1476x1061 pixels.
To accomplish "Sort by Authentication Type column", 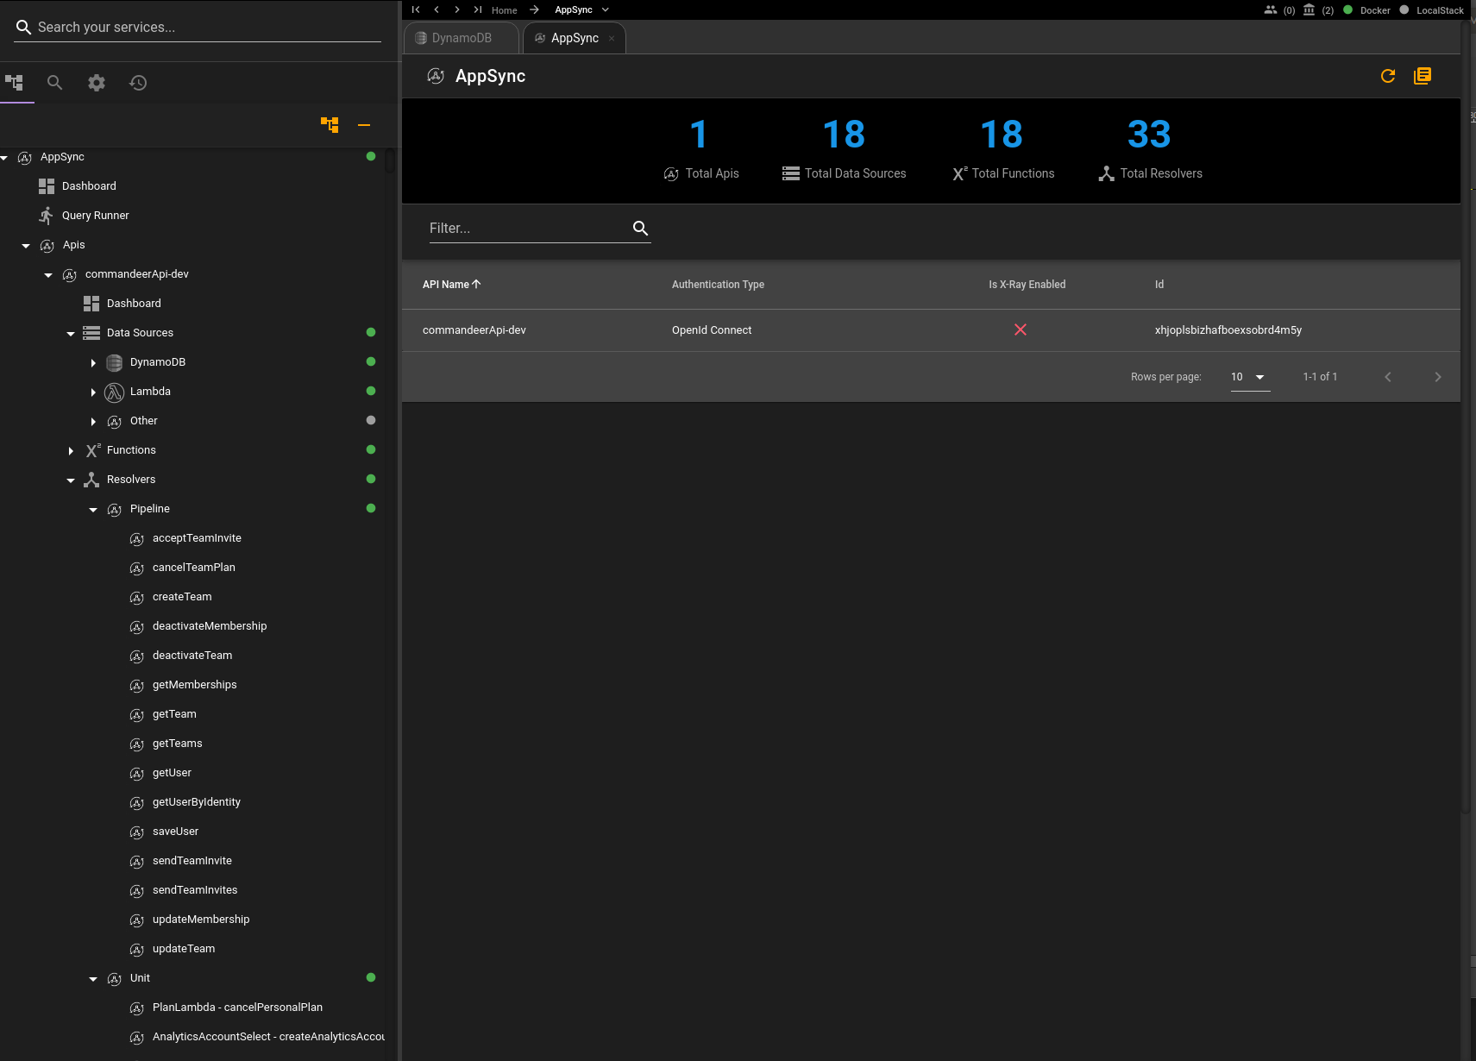I will (x=718, y=285).
